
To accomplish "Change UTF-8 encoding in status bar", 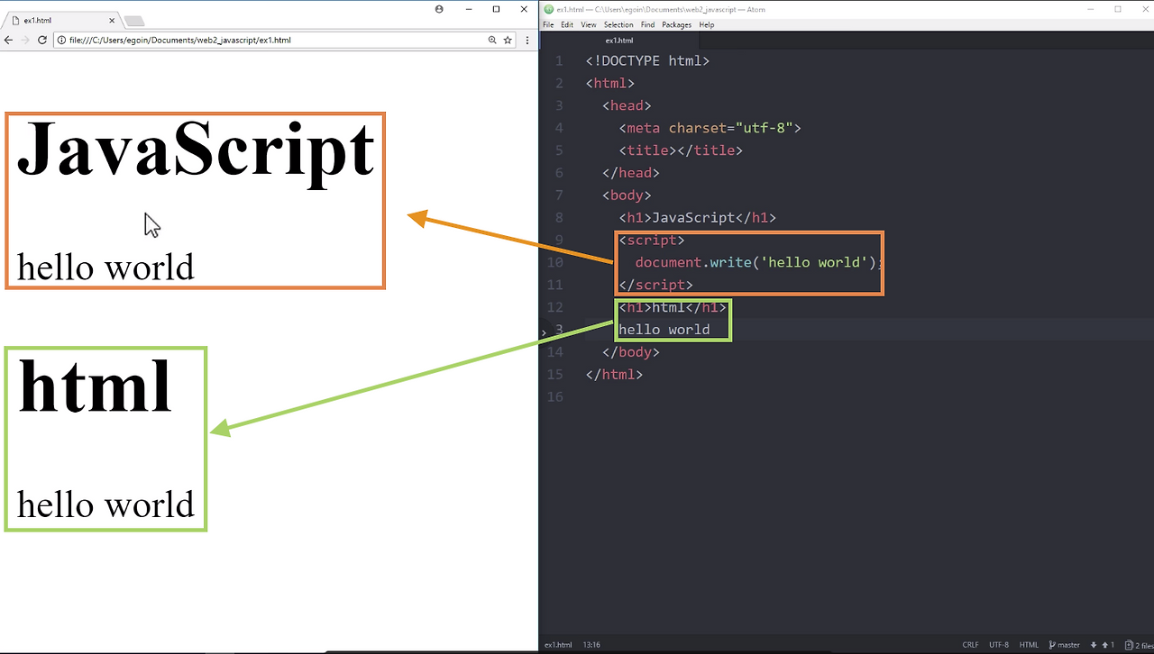I will coord(999,645).
